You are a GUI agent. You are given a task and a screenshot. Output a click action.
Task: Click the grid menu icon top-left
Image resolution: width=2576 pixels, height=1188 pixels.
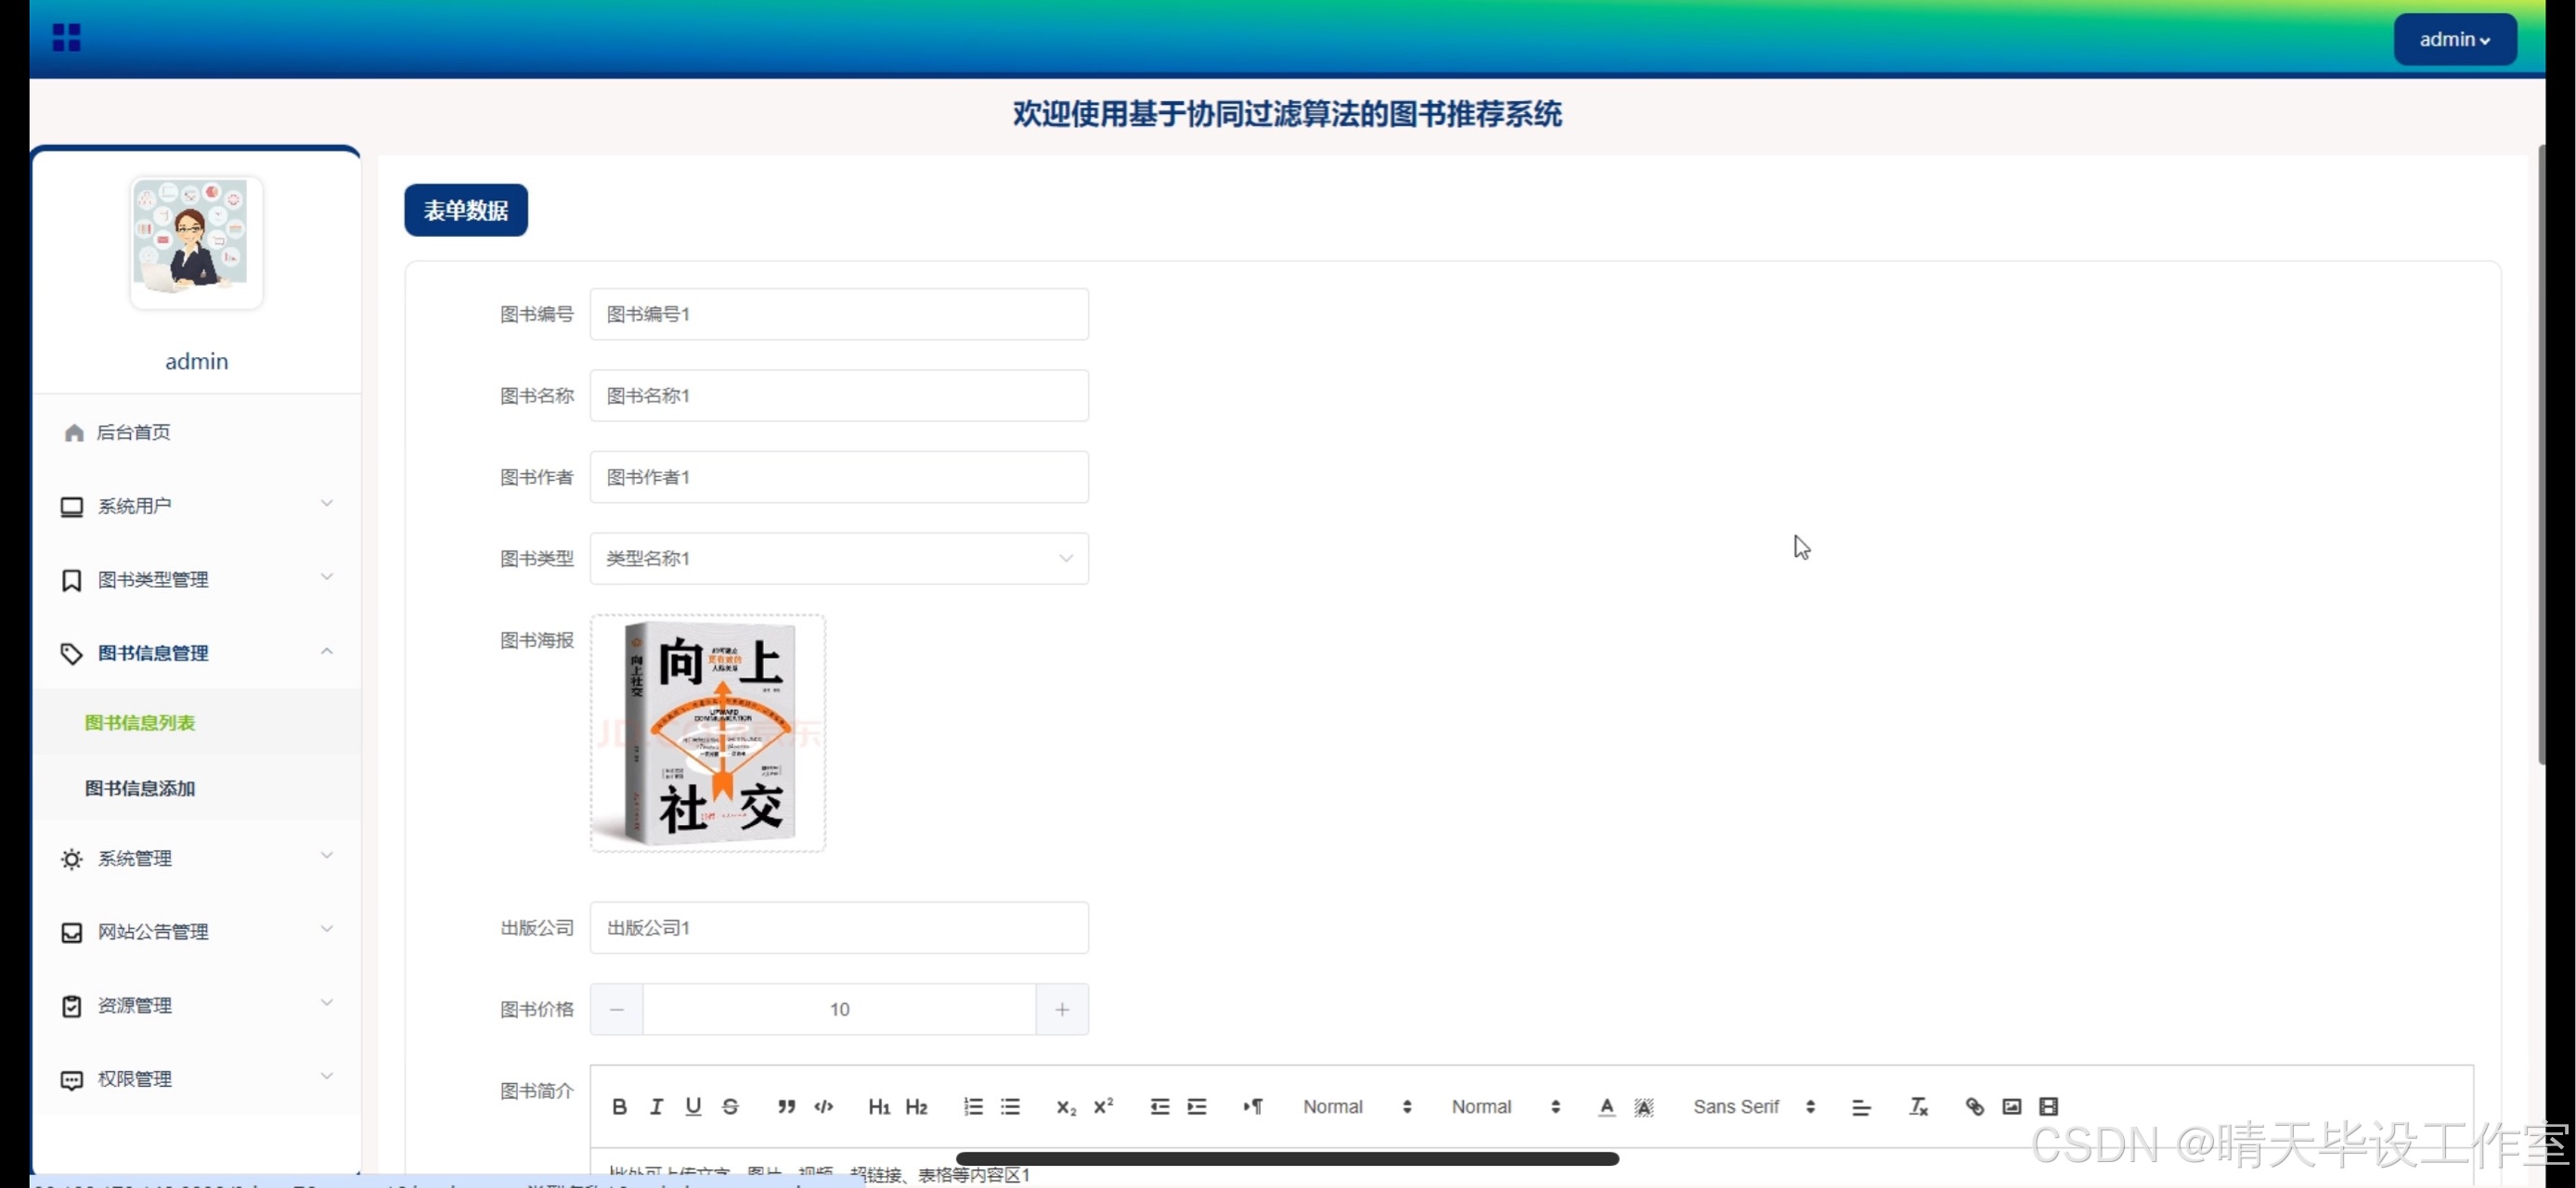66,38
